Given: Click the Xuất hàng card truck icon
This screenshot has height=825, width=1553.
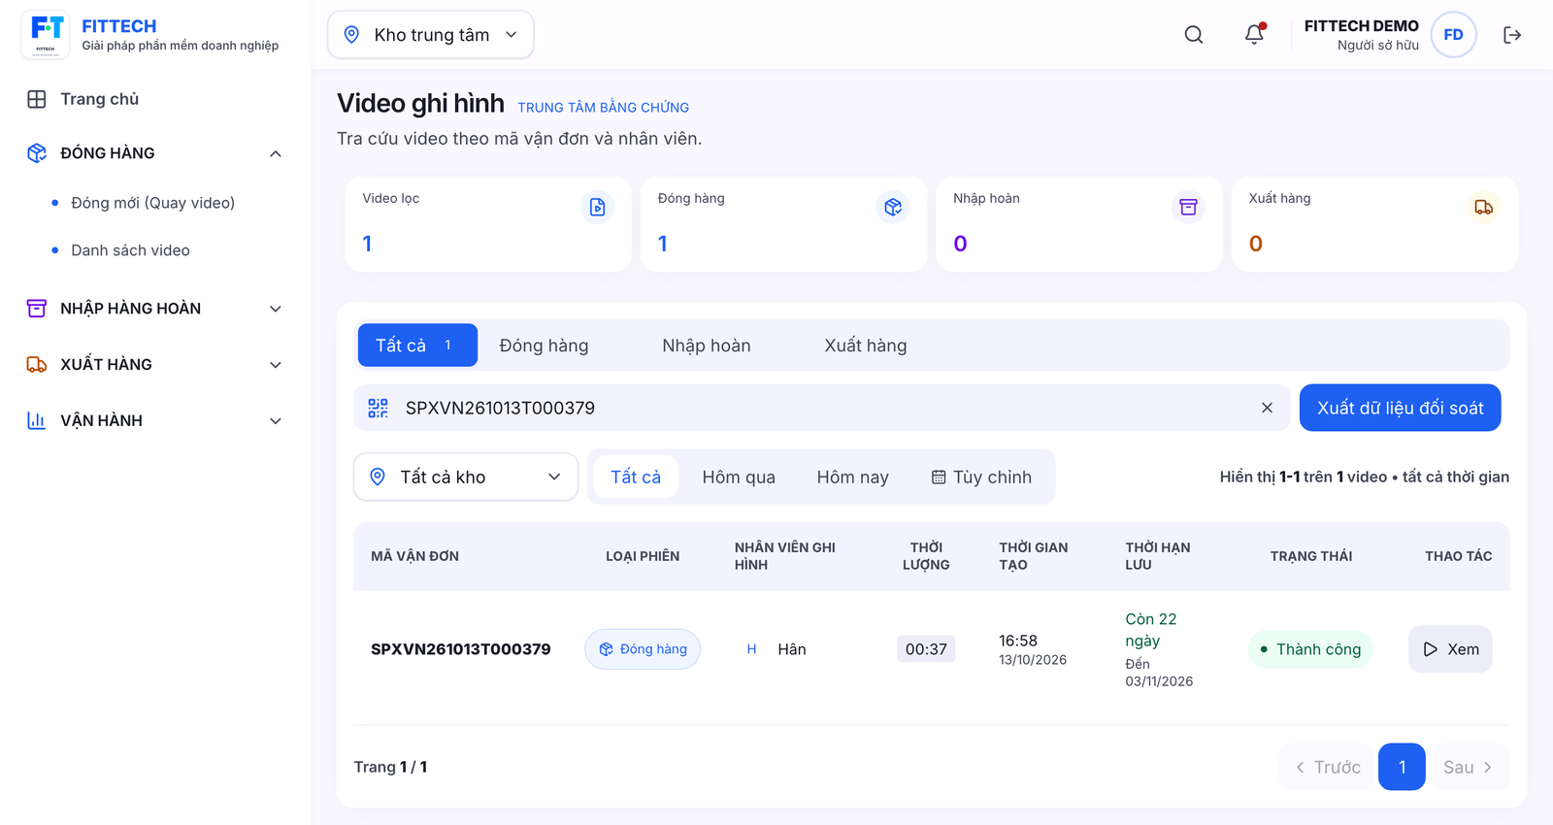Looking at the screenshot, I should (1483, 207).
